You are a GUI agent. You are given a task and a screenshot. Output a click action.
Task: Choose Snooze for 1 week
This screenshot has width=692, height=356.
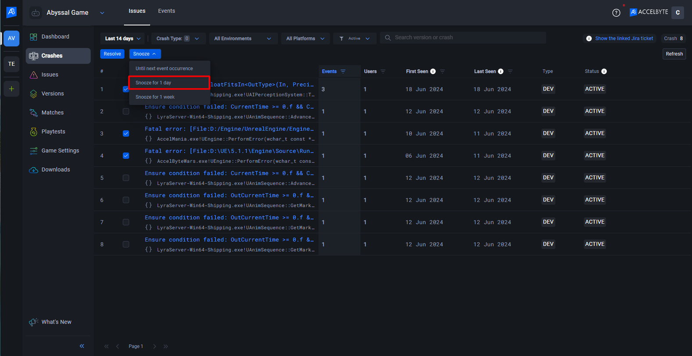[x=169, y=97]
